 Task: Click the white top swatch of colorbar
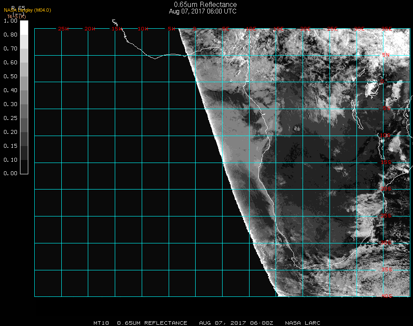(x=24, y=28)
